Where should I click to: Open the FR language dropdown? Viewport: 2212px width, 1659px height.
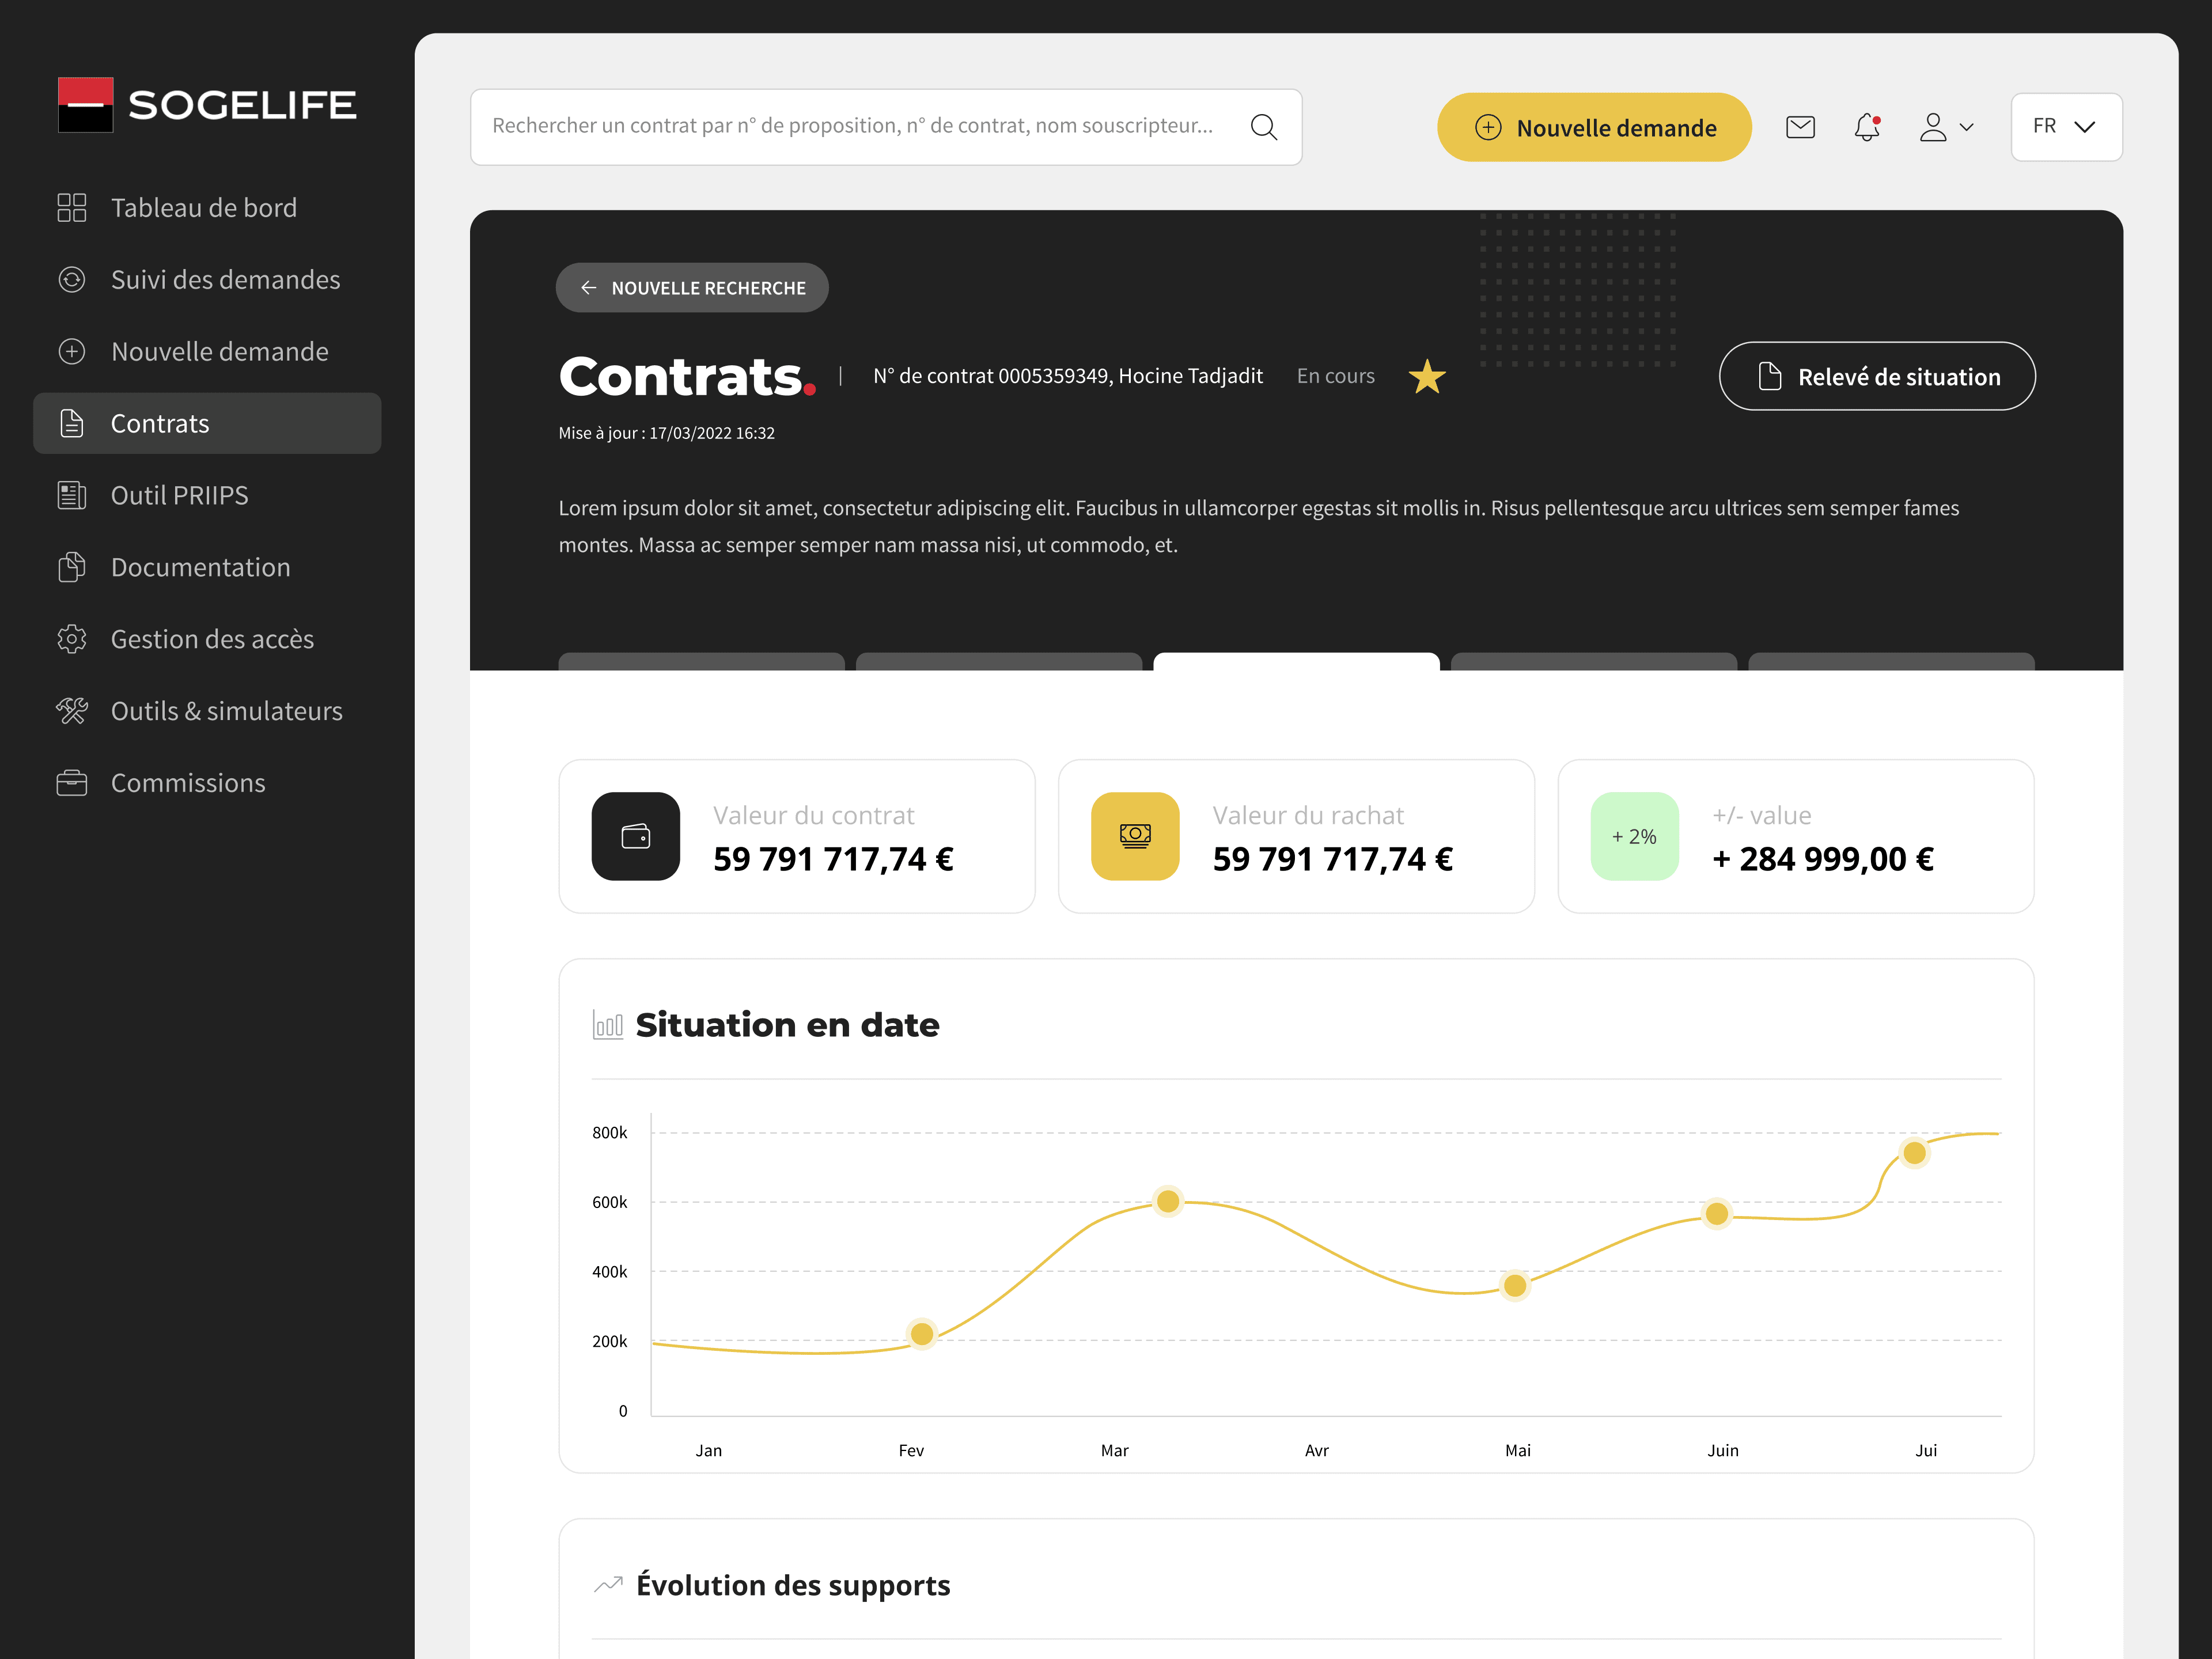[x=2066, y=127]
